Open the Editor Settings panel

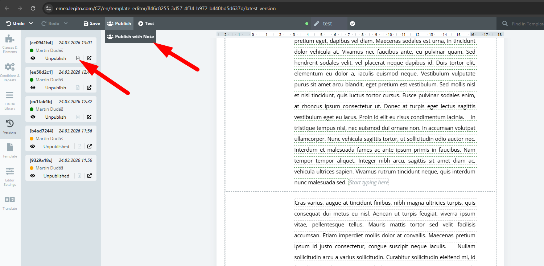pos(10,176)
